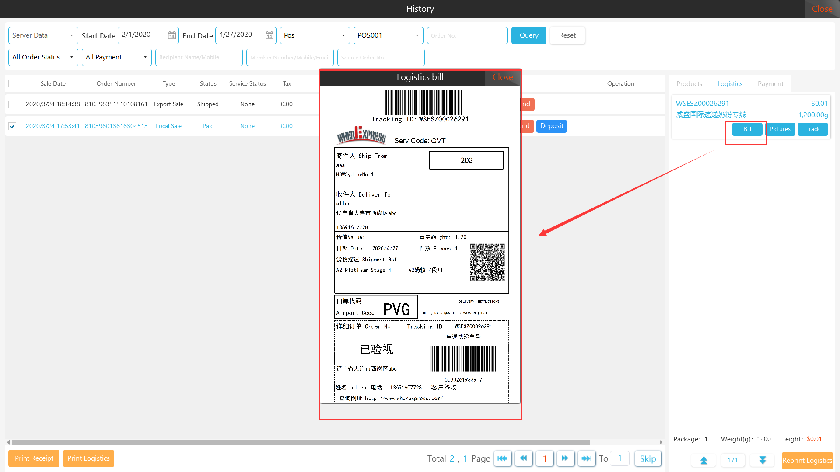Image resolution: width=840 pixels, height=472 pixels.
Task: Toggle the select-all checkbox in header
Action: coord(12,83)
